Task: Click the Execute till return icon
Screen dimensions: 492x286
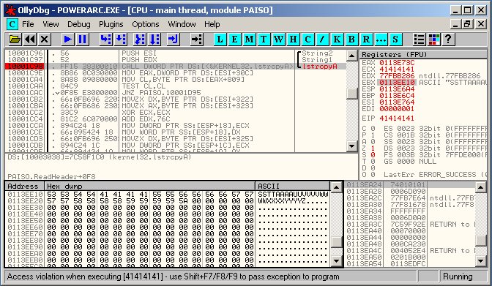Action: coord(174,39)
